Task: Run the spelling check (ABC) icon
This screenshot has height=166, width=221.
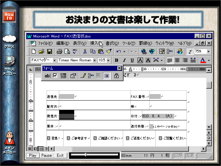Action: tap(75, 51)
